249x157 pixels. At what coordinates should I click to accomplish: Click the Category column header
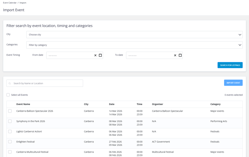click(x=215, y=104)
